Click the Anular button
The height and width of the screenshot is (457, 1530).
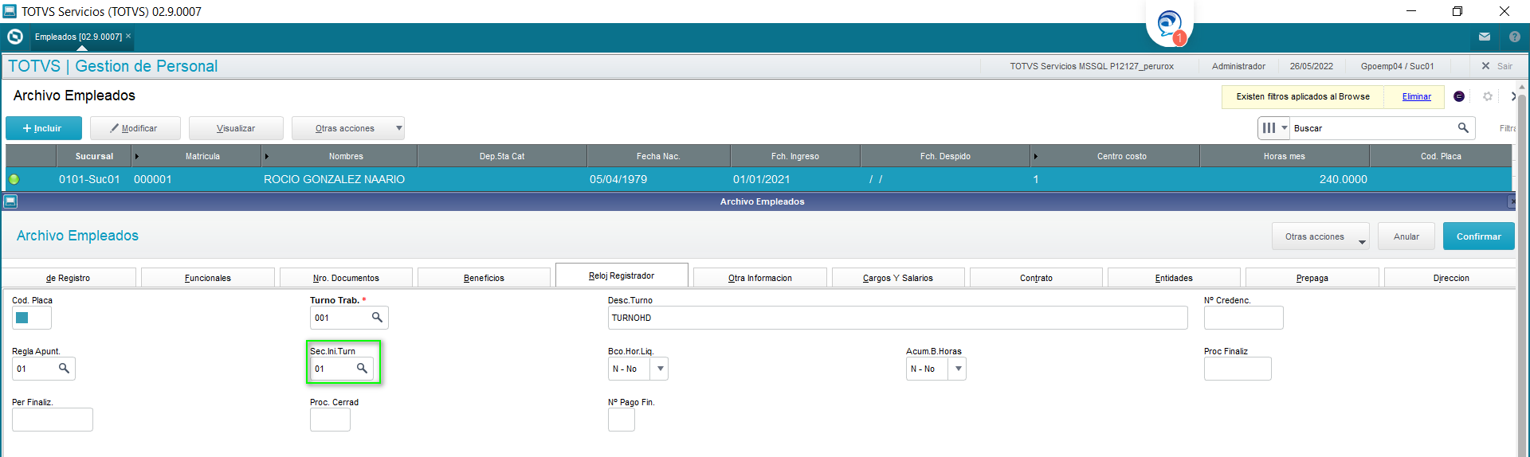(1406, 236)
